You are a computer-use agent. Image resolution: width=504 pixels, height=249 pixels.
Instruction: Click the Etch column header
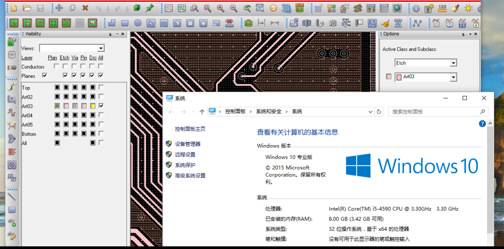tap(65, 57)
